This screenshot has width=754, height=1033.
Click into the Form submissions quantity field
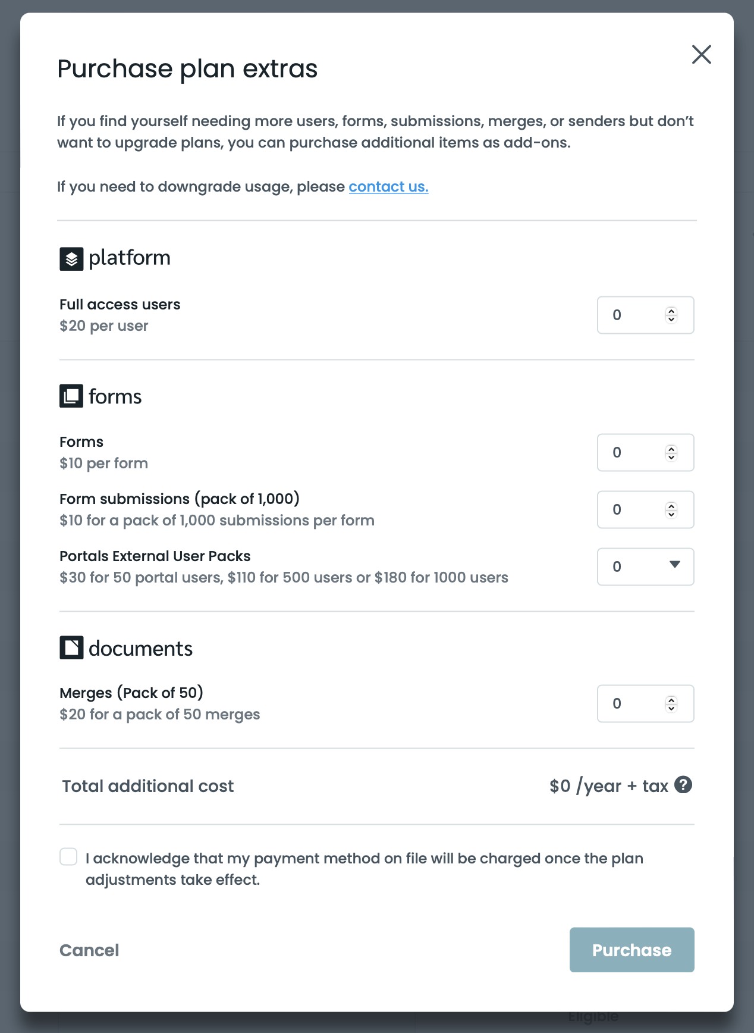pyautogui.click(x=630, y=510)
